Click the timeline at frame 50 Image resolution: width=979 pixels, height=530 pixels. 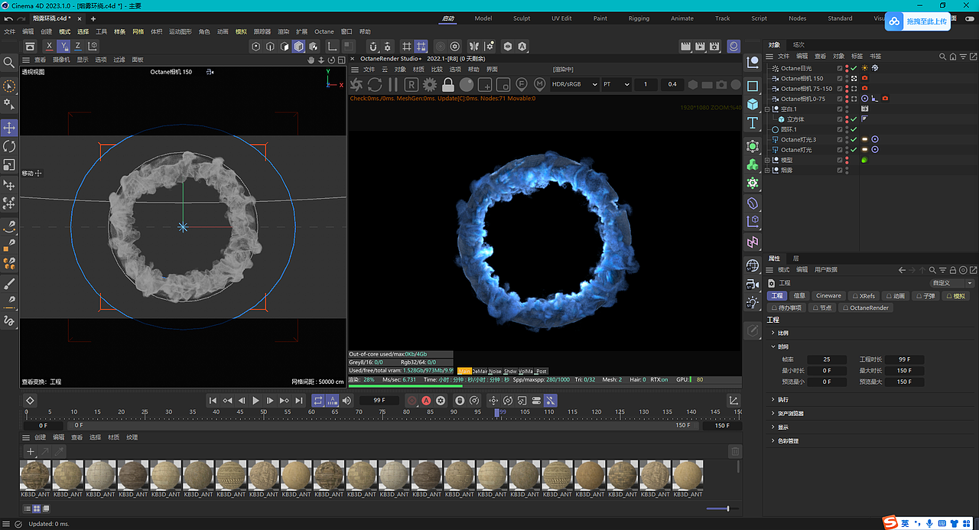click(264, 413)
